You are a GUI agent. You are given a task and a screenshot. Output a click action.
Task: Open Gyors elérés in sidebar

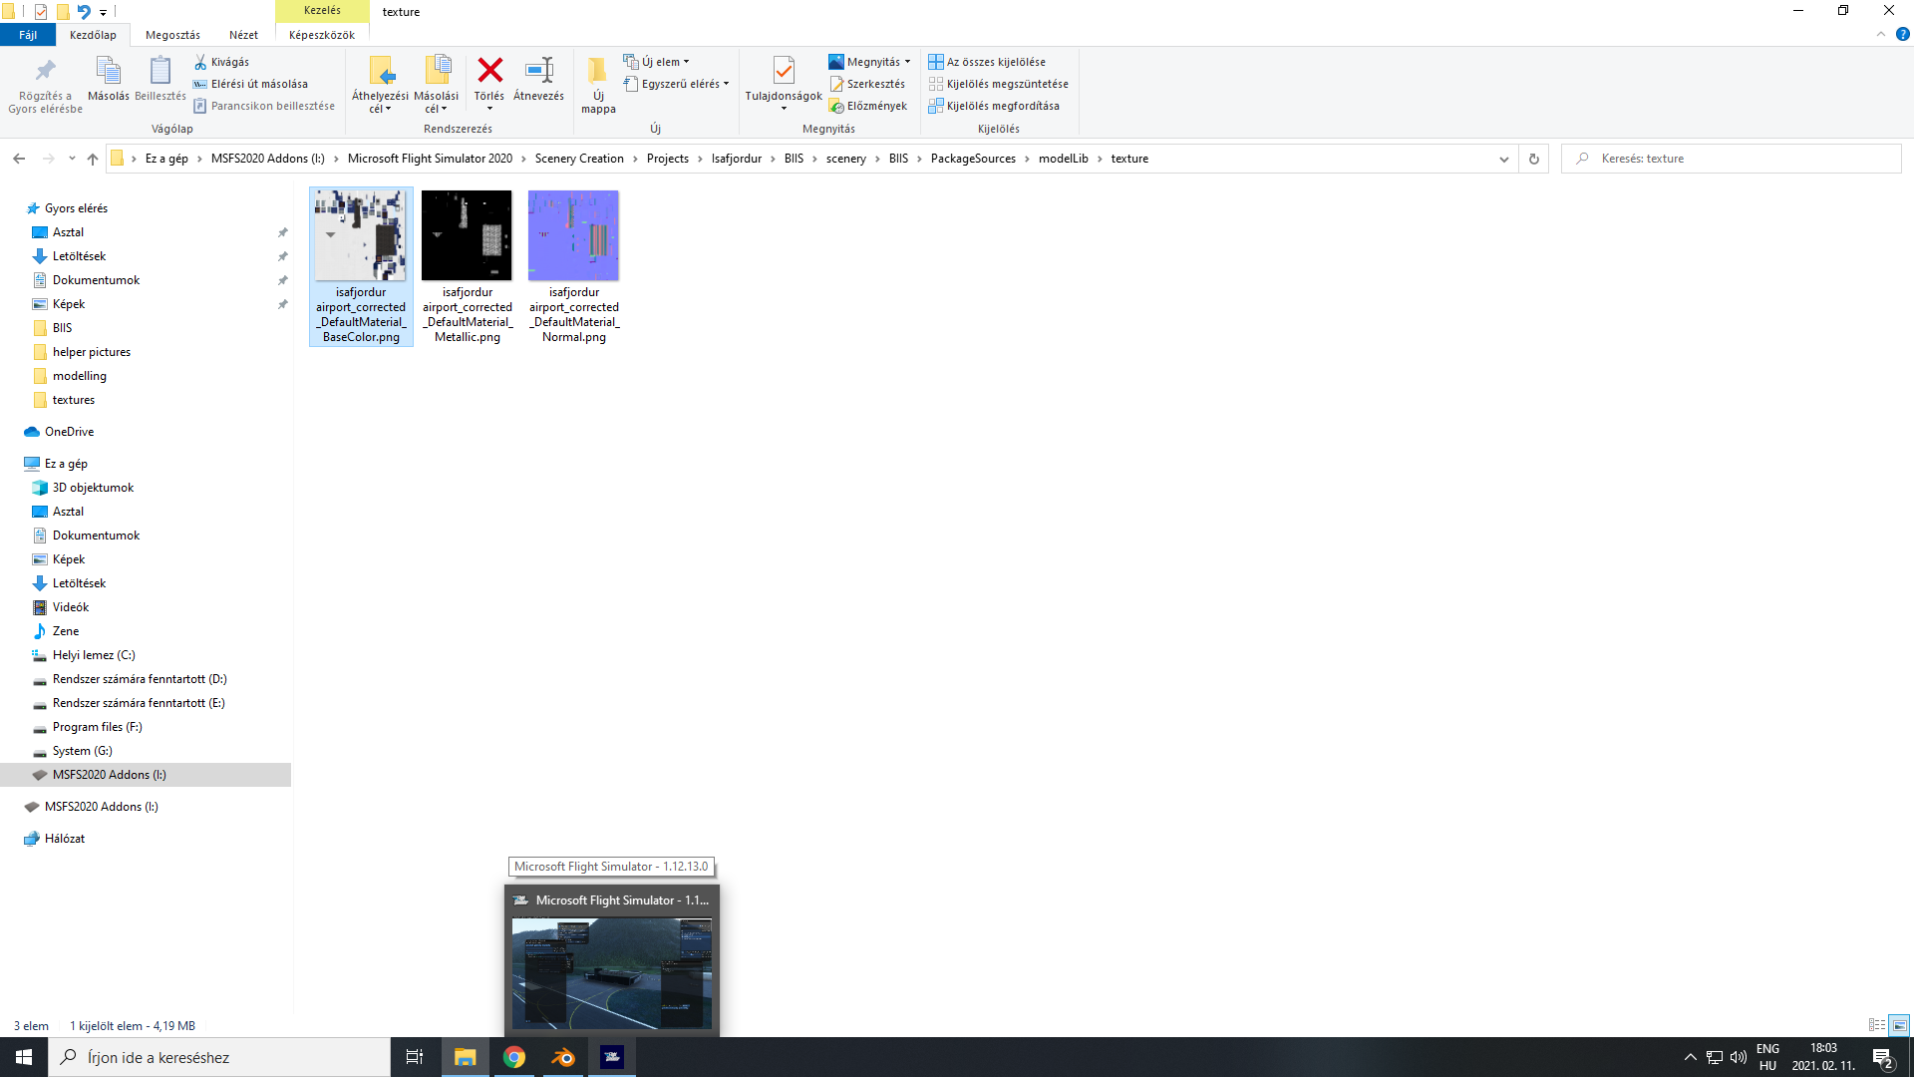[x=76, y=208]
